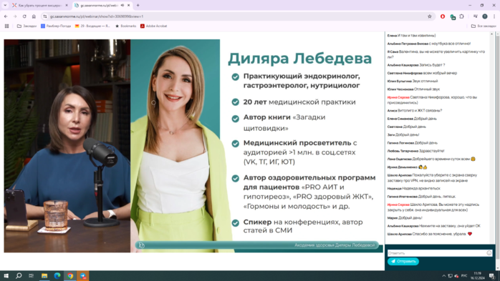
Task: Open the network icon in system tray
Action: [x=451, y=276]
